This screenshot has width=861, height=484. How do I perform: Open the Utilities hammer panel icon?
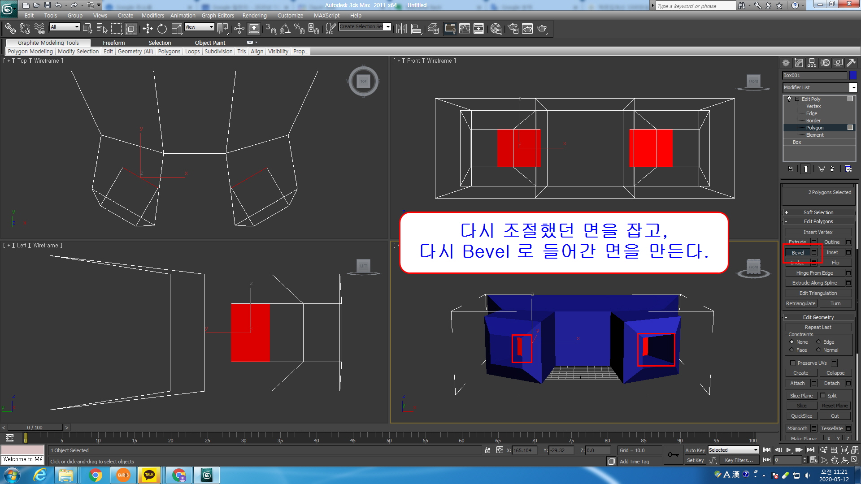pos(851,63)
